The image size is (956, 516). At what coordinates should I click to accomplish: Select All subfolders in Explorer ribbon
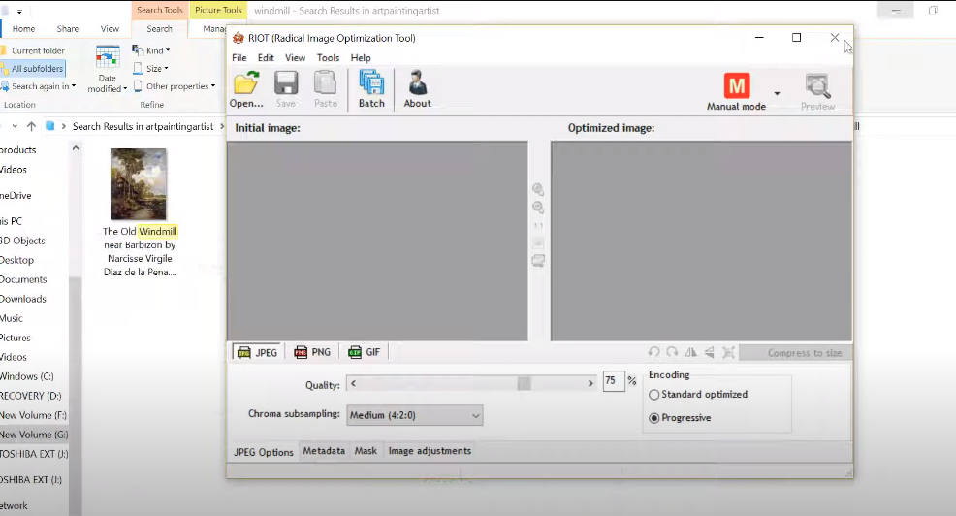coord(33,68)
